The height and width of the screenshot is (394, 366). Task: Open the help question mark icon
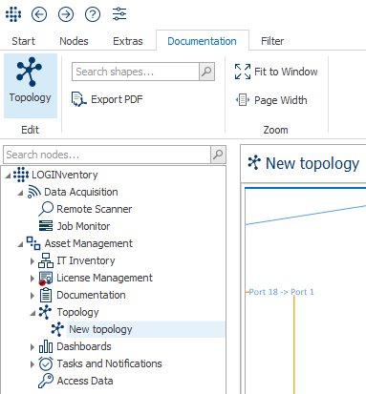coord(93,14)
